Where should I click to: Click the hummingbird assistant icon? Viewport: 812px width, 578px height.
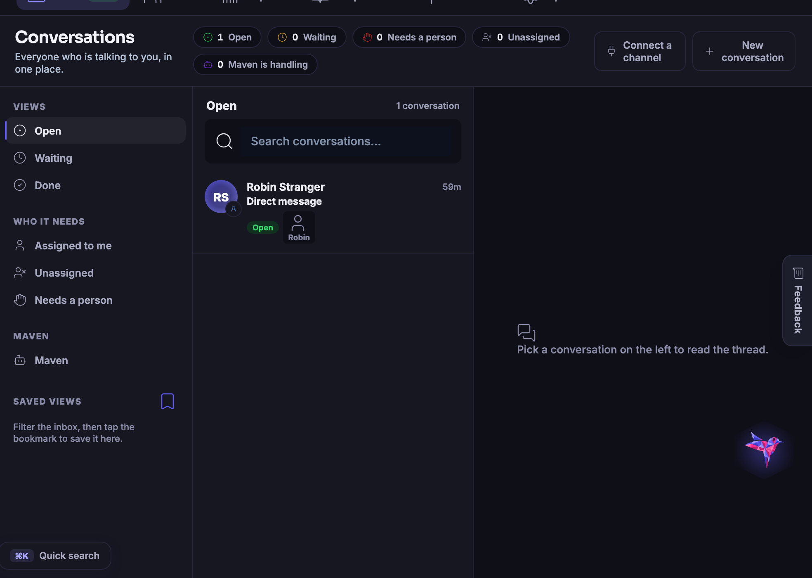[x=764, y=449]
